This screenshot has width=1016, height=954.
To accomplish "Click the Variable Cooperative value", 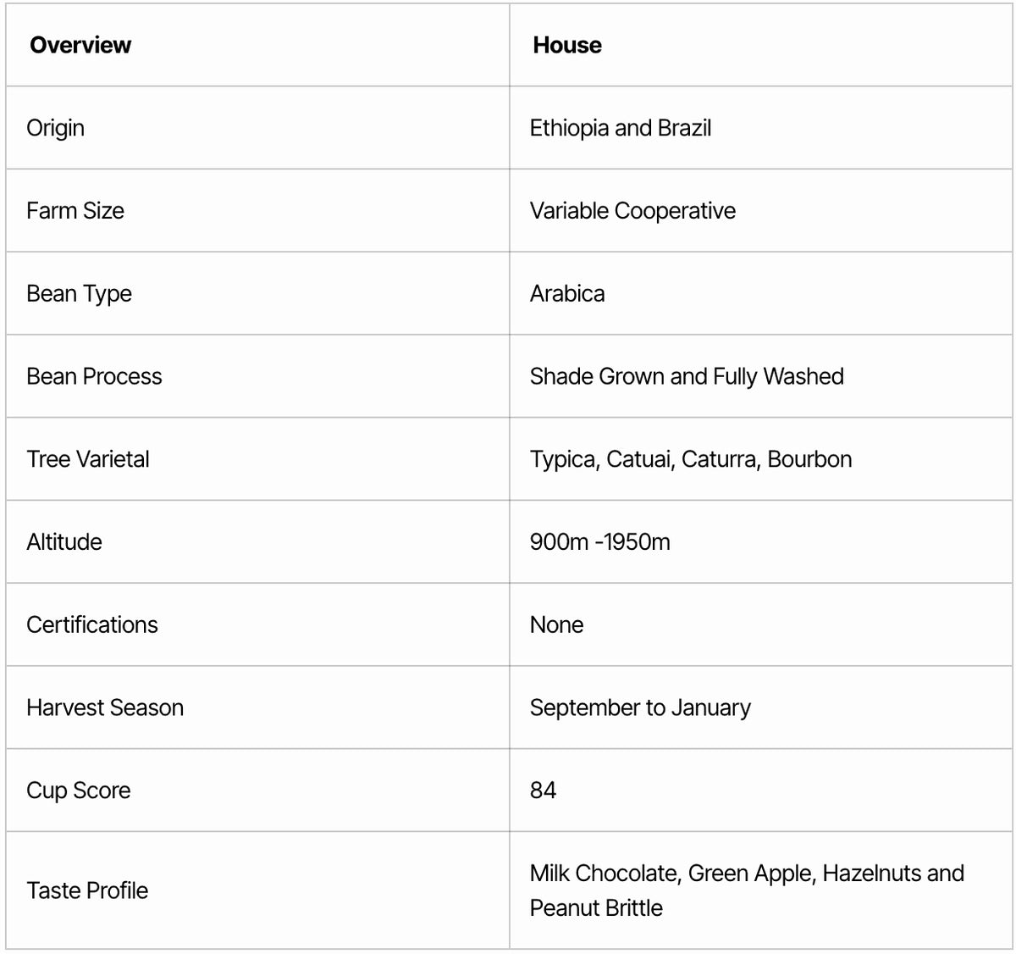I will click(632, 211).
